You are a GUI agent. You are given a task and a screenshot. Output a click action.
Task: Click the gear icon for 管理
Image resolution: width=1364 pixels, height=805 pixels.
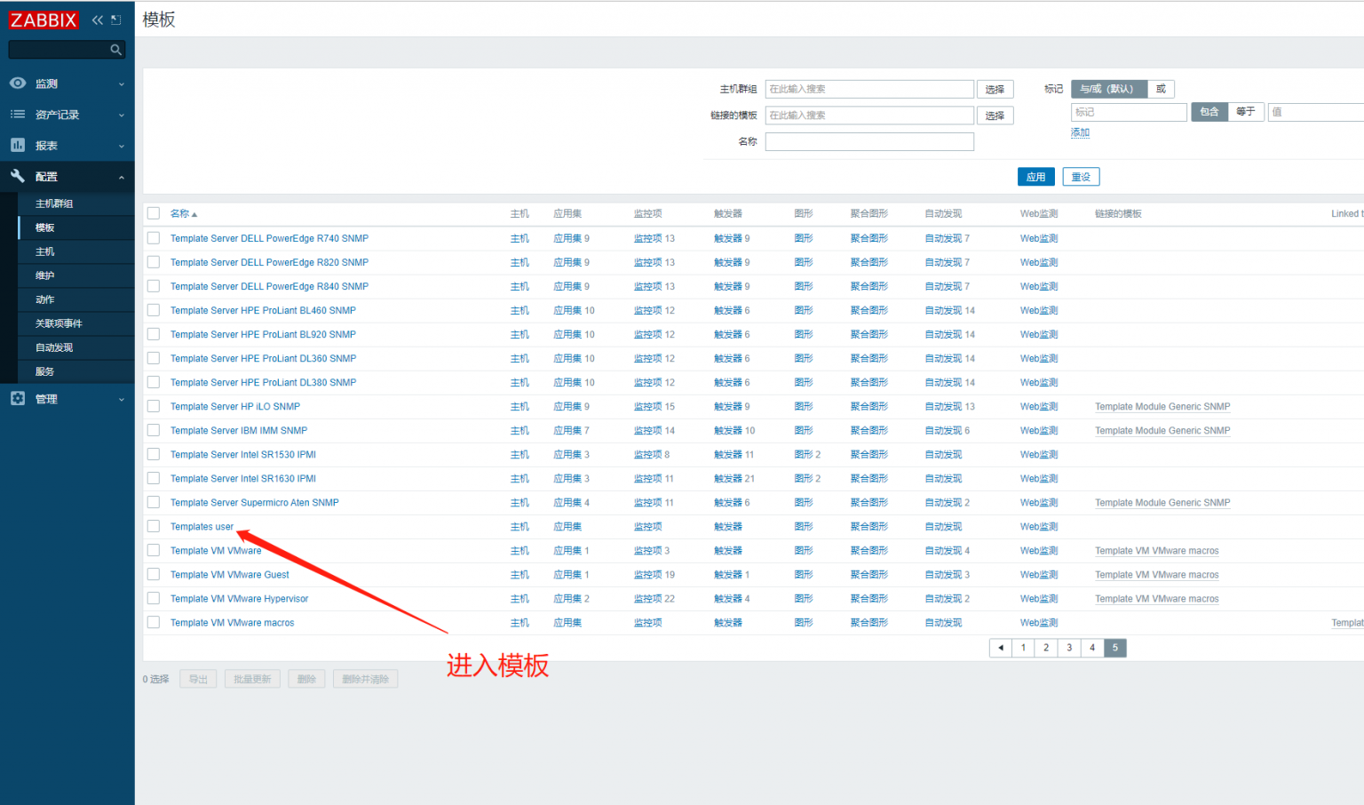18,398
